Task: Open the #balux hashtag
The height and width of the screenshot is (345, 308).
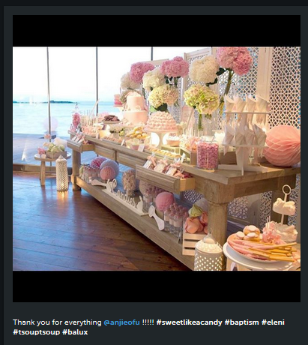Action: pyautogui.click(x=75, y=332)
